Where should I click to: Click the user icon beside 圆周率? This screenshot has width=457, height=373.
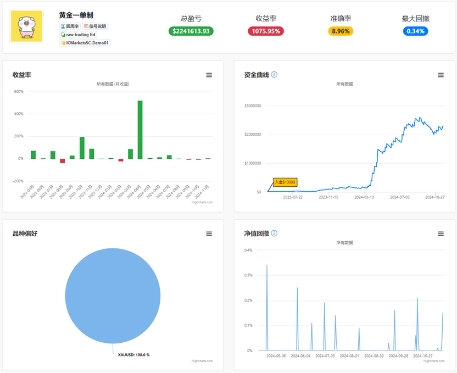click(63, 26)
